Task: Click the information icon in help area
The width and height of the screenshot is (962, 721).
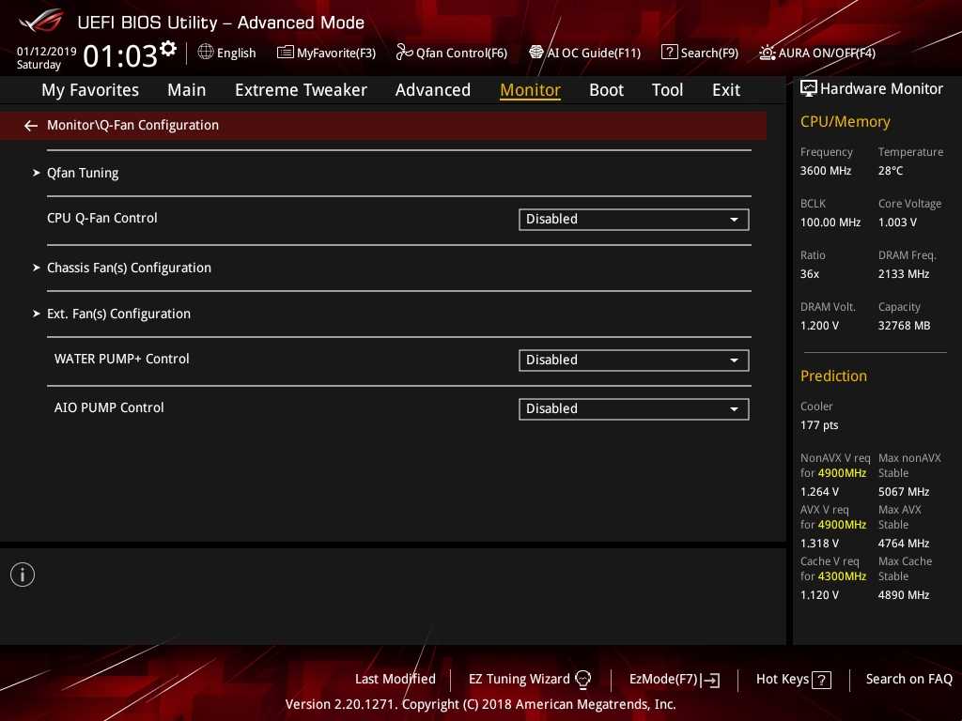Action: tap(23, 575)
